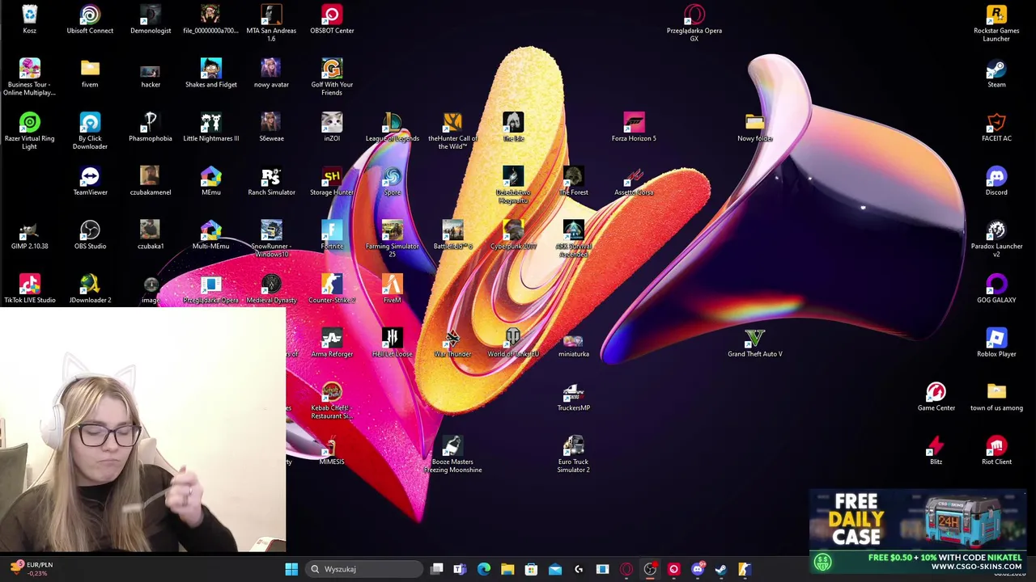This screenshot has width=1036, height=582.
Task: Open the 'town of us among' folder
Action: (996, 397)
